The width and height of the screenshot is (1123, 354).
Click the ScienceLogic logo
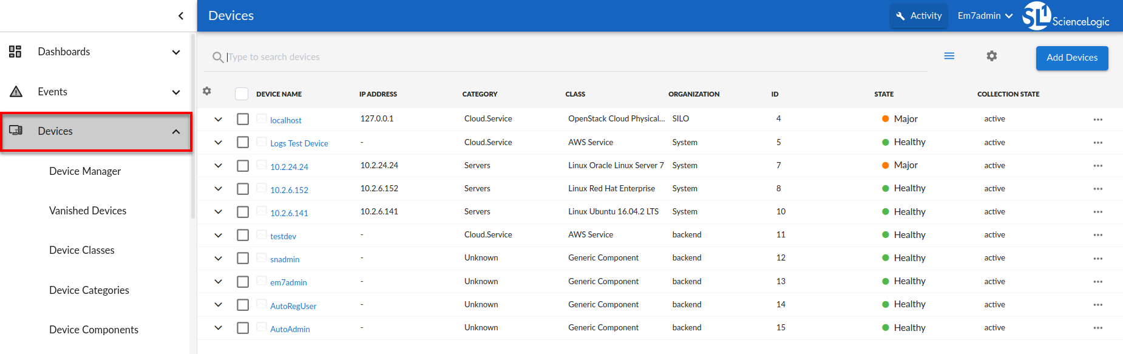tap(1065, 16)
